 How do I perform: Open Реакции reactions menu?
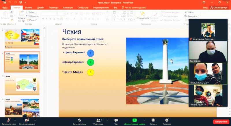[x=166, y=120]
